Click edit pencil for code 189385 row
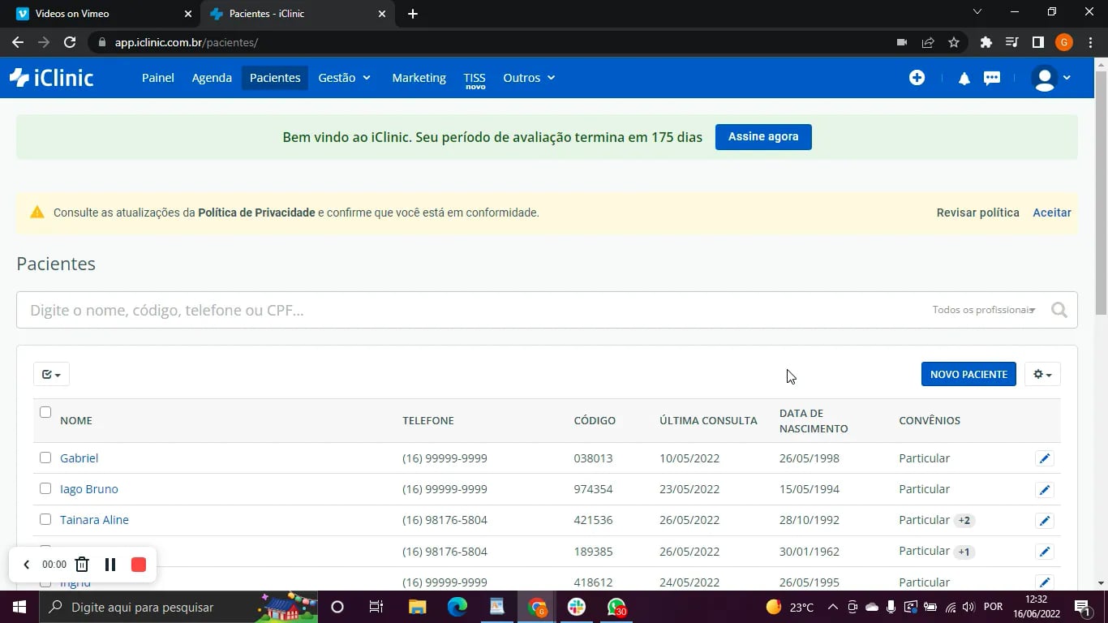This screenshot has height=623, width=1108. [1045, 552]
